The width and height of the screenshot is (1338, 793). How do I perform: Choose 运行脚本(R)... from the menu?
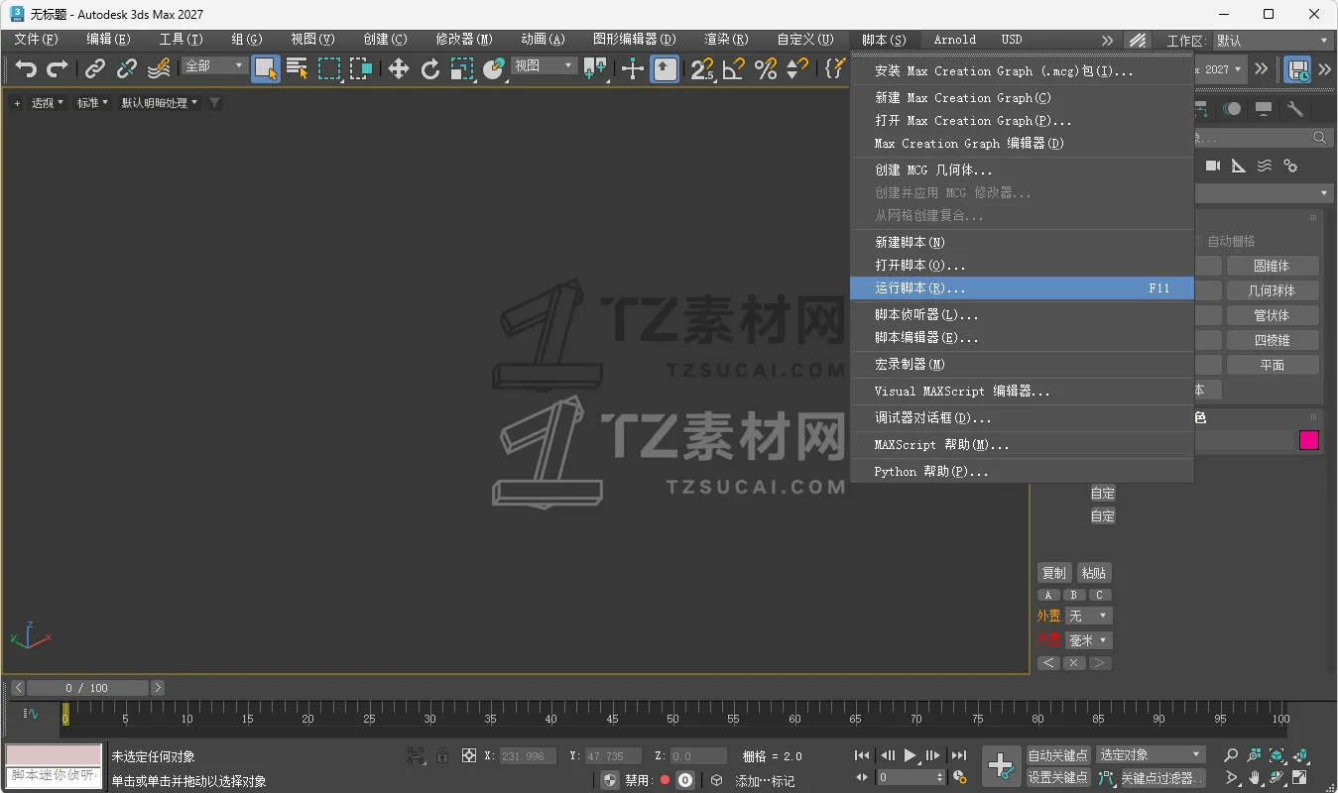coord(1022,288)
